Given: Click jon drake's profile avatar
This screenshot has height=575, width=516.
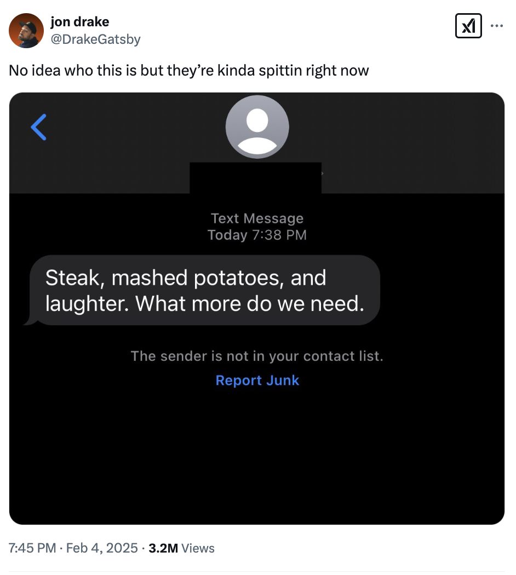Looking at the screenshot, I should (x=26, y=31).
